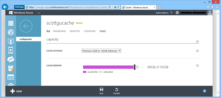Viewport: 221px width, 98px height.
Task: Click the lock security icon in address bar
Action: (x=115, y=7)
